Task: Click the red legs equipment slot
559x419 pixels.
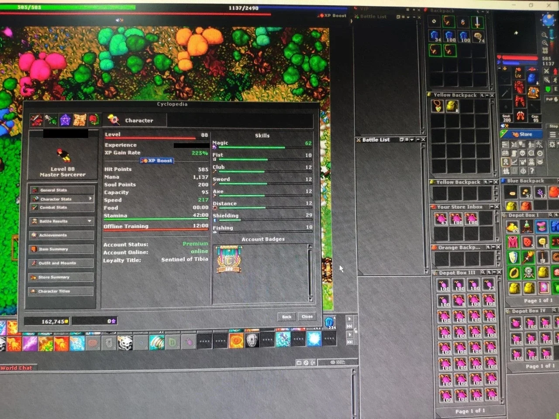Action: pyautogui.click(x=519, y=102)
